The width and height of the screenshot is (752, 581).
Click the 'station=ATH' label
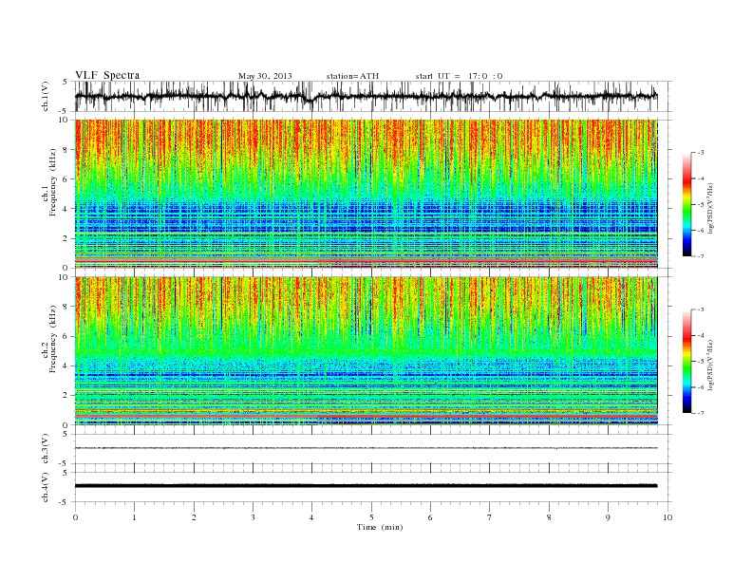click(x=352, y=76)
